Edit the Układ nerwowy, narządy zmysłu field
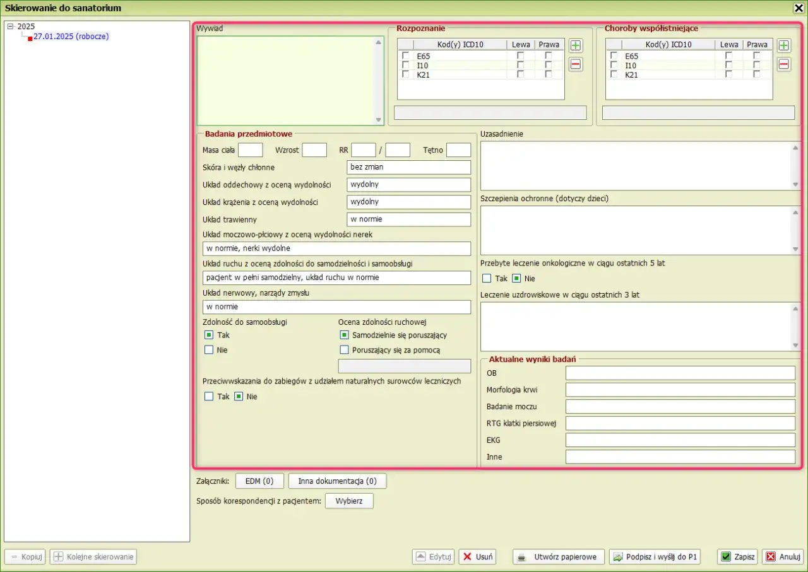Viewport: 808px width, 572px height. 336,307
